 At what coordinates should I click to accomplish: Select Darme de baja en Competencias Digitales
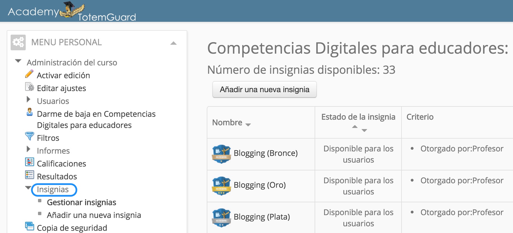coord(96,120)
